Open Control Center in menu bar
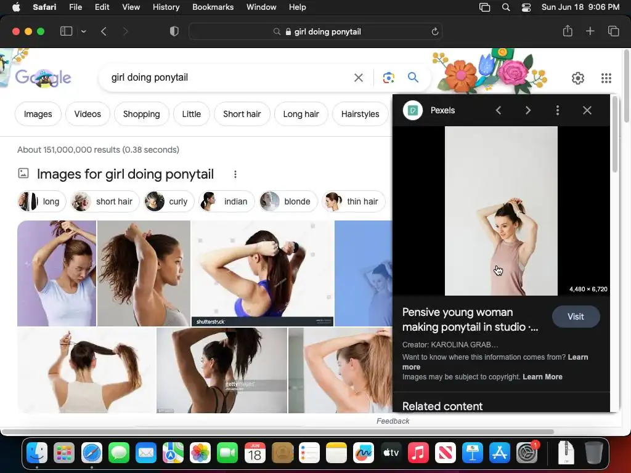 pos(526,7)
